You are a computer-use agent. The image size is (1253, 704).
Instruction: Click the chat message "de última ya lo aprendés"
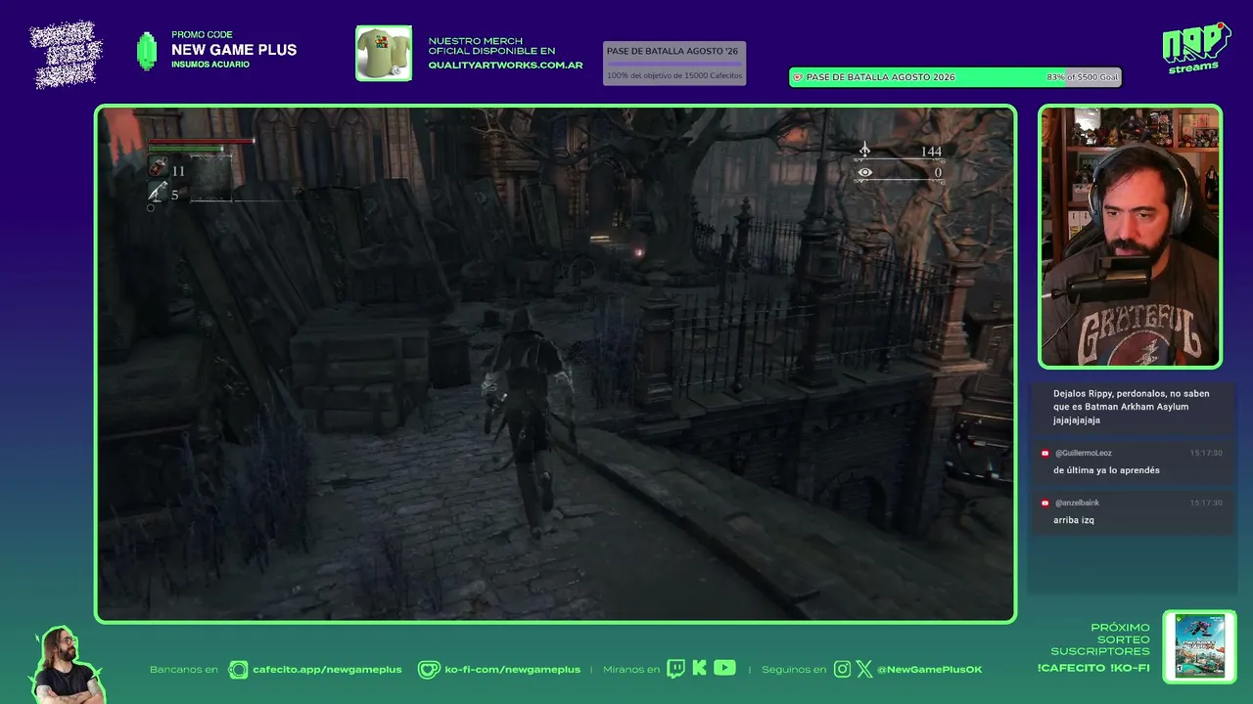coord(1106,470)
